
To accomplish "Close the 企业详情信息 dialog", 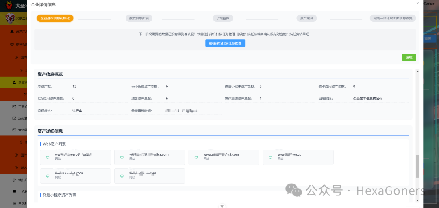I will point(417,3).
